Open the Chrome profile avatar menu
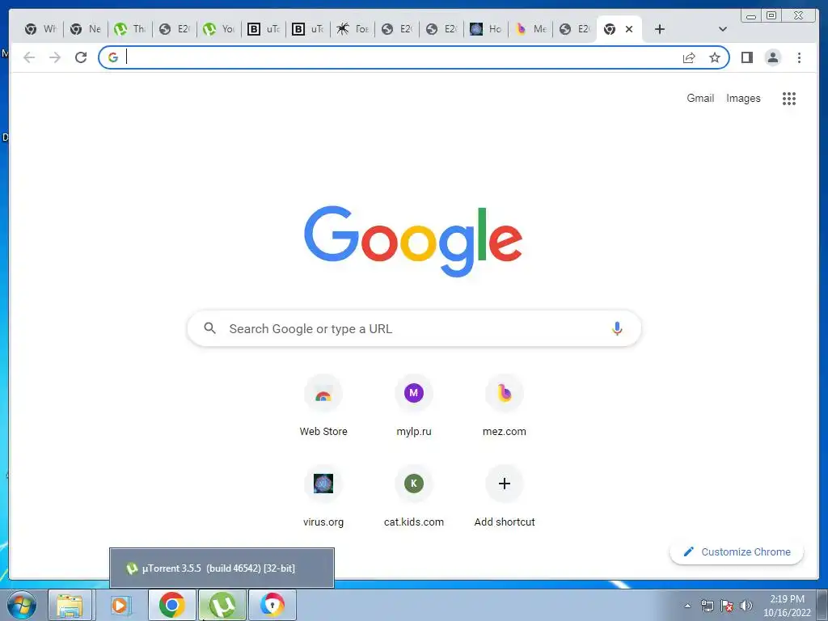Viewport: 828px width, 621px height. point(772,57)
